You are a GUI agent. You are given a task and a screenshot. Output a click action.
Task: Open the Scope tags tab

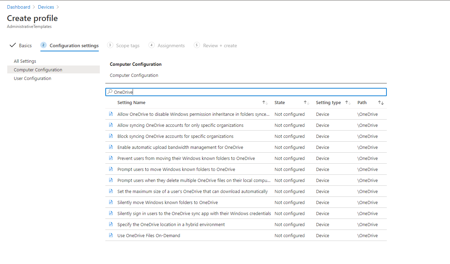click(x=128, y=45)
